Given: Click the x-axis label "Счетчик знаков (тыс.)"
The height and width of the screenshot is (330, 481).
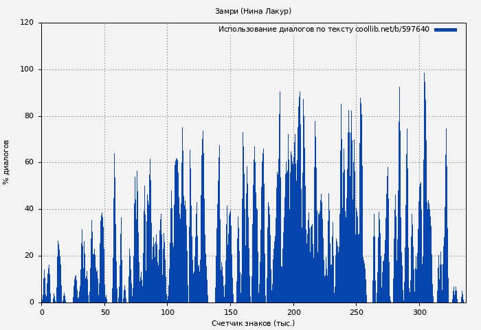Looking at the screenshot, I should [253, 323].
